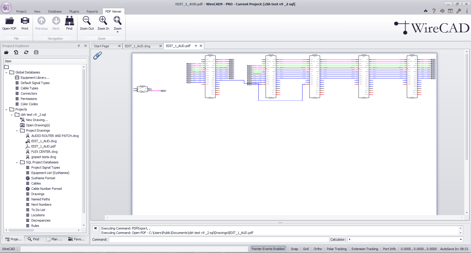Open the Zoom level dropdown
This screenshot has width=471, height=253.
tap(117, 24)
